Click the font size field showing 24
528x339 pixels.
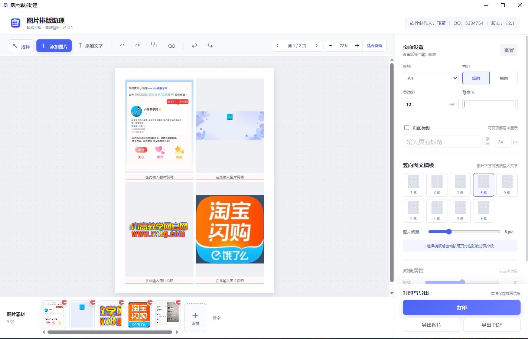[x=503, y=142]
